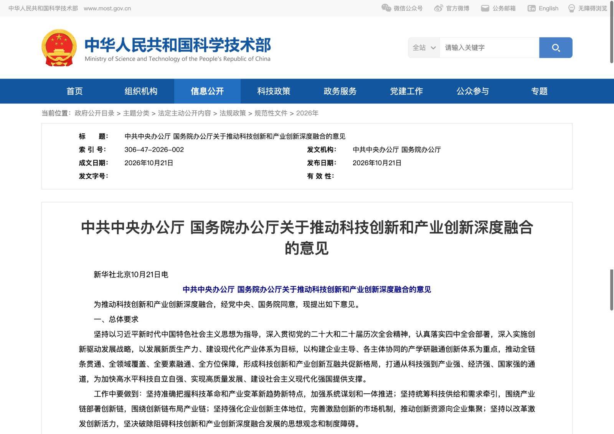Click the 法规政策 breadcrumb link
The width and height of the screenshot is (614, 434).
click(x=233, y=113)
